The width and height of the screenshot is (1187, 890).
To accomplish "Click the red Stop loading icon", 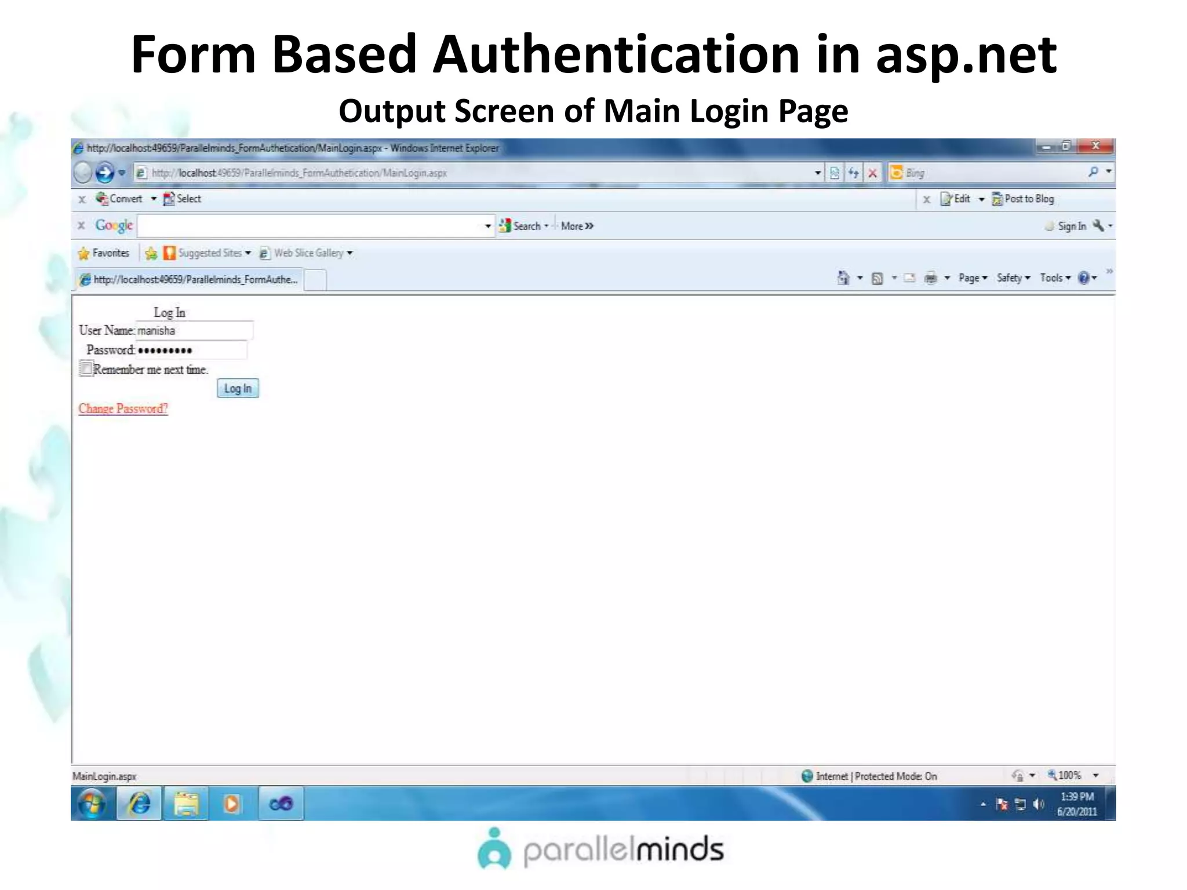I will point(872,173).
